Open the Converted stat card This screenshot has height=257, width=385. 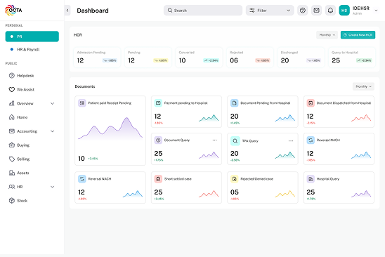(x=199, y=58)
